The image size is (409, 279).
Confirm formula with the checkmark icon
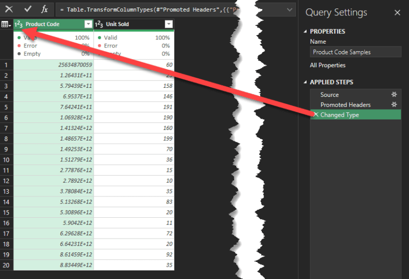click(x=28, y=9)
